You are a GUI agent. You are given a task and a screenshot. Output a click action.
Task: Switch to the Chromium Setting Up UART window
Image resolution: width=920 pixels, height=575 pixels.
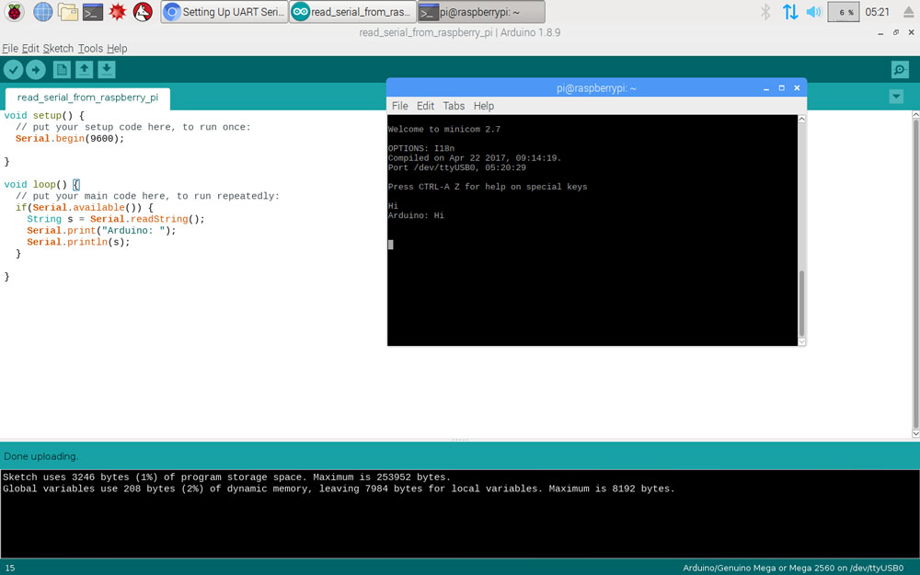pos(224,12)
